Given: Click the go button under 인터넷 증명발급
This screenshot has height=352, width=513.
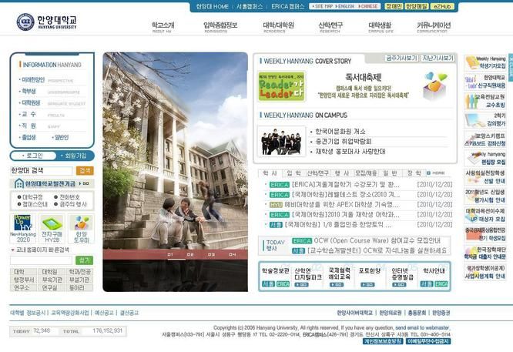Looking at the screenshot, I should click(399, 285).
